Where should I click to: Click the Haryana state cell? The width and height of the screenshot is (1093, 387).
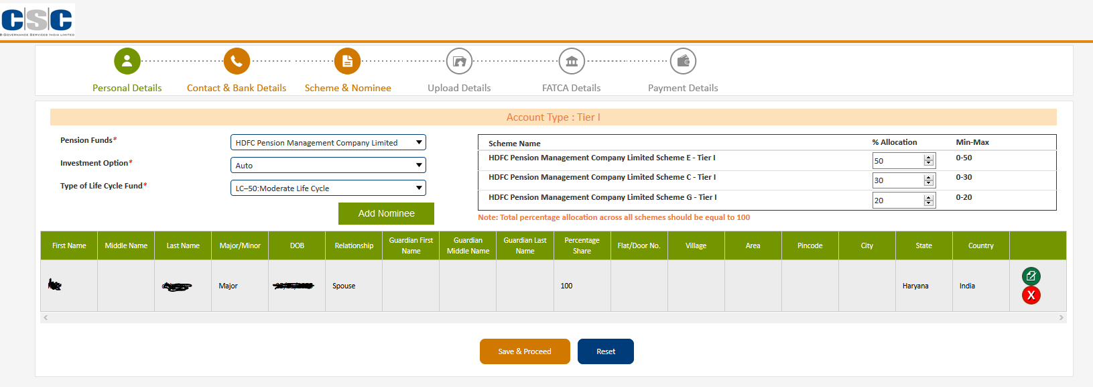click(x=924, y=286)
